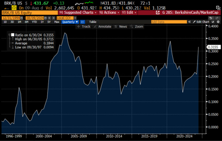Click the 0.0000 y-axis label
Screen dimensions: 222x141
(213, 127)
